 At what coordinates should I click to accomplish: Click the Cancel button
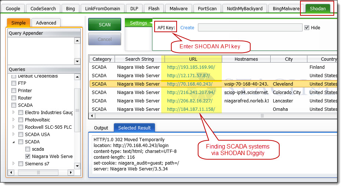click(105, 39)
